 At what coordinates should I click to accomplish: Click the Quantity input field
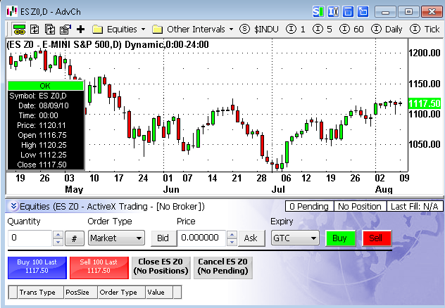tap(30, 238)
